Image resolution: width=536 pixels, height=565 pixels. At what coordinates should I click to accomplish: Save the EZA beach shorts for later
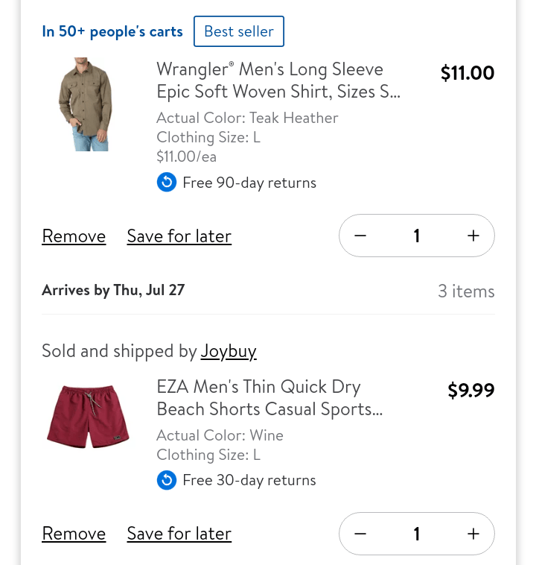(179, 534)
